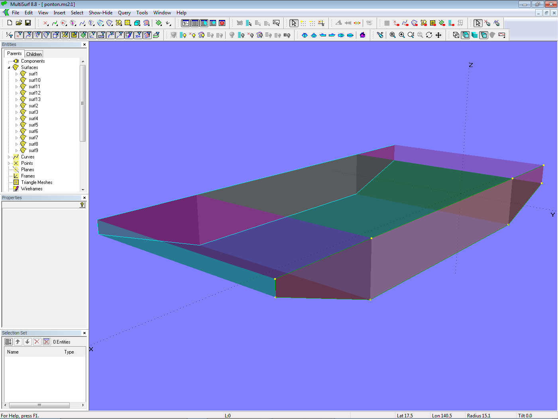The height and width of the screenshot is (419, 558).
Task: Save the model using the floppy disk icon
Action: (28, 23)
